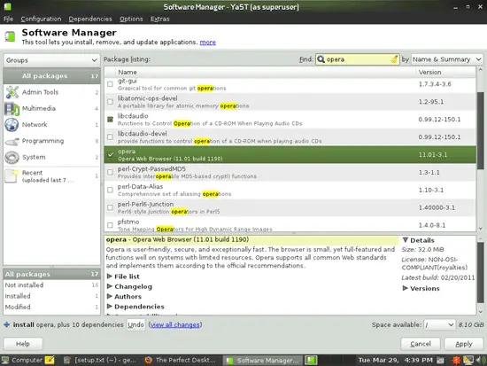
Task: Toggle the perl-Perl6-Junction checkbox
Action: click(110, 207)
